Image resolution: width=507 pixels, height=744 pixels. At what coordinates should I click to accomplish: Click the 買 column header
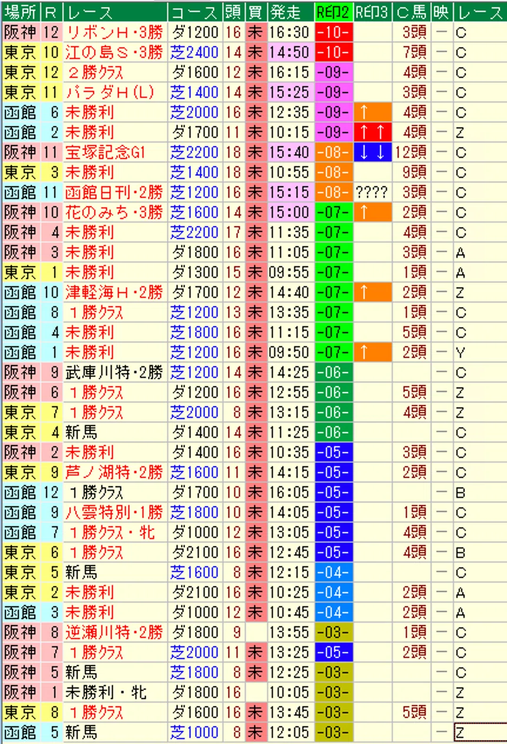click(256, 12)
